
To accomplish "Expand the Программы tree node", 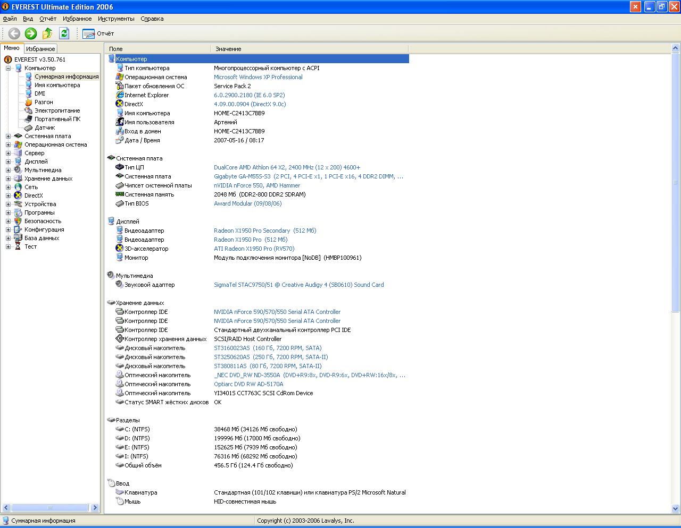I will click(x=9, y=212).
